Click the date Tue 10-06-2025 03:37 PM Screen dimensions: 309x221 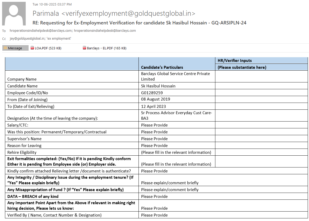pyautogui.click(x=52, y=4)
